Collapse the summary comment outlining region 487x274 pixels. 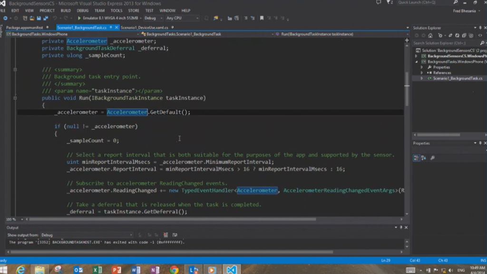pyautogui.click(x=15, y=69)
